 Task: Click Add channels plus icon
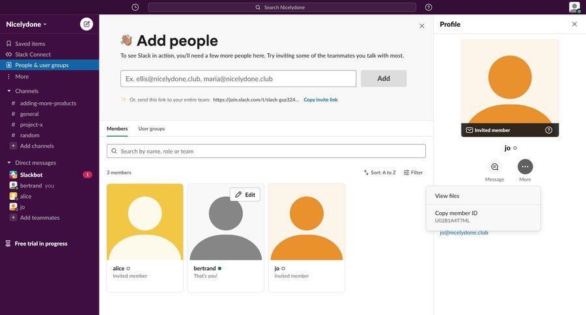coord(13,146)
